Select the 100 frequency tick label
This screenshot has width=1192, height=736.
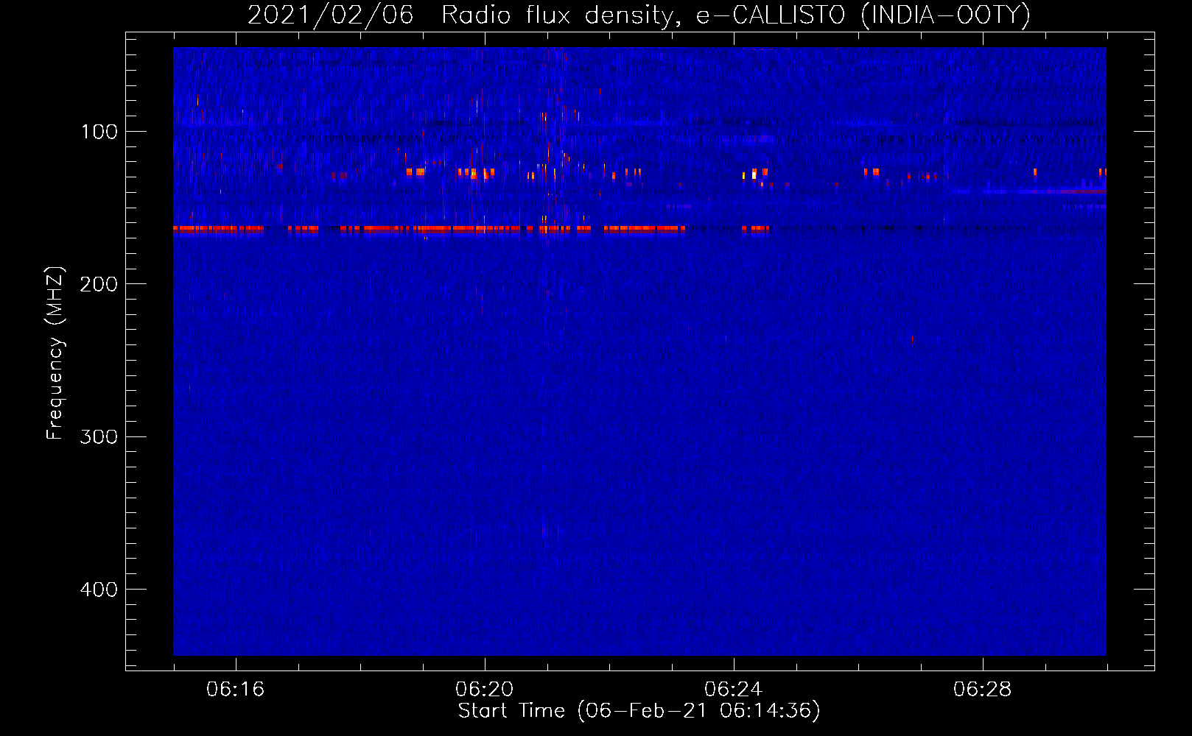point(99,132)
